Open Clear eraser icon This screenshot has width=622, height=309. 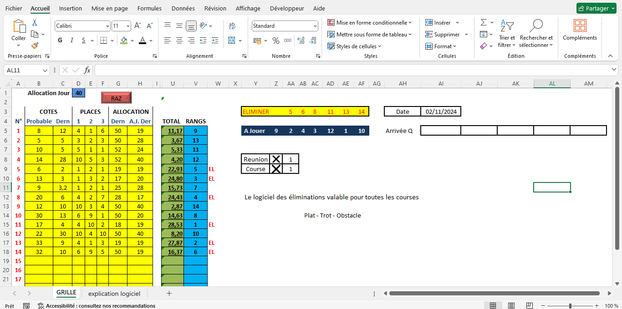pos(484,46)
